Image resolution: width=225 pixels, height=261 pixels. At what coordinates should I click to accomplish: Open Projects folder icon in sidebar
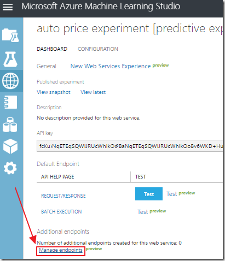pos(10,35)
